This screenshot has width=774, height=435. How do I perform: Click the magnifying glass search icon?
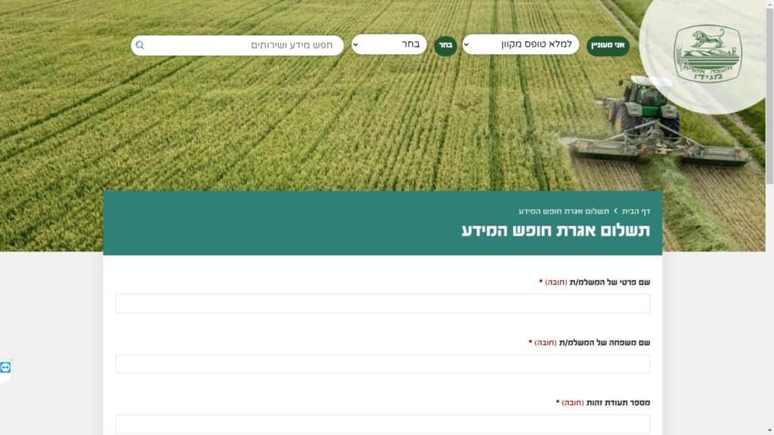pos(140,45)
